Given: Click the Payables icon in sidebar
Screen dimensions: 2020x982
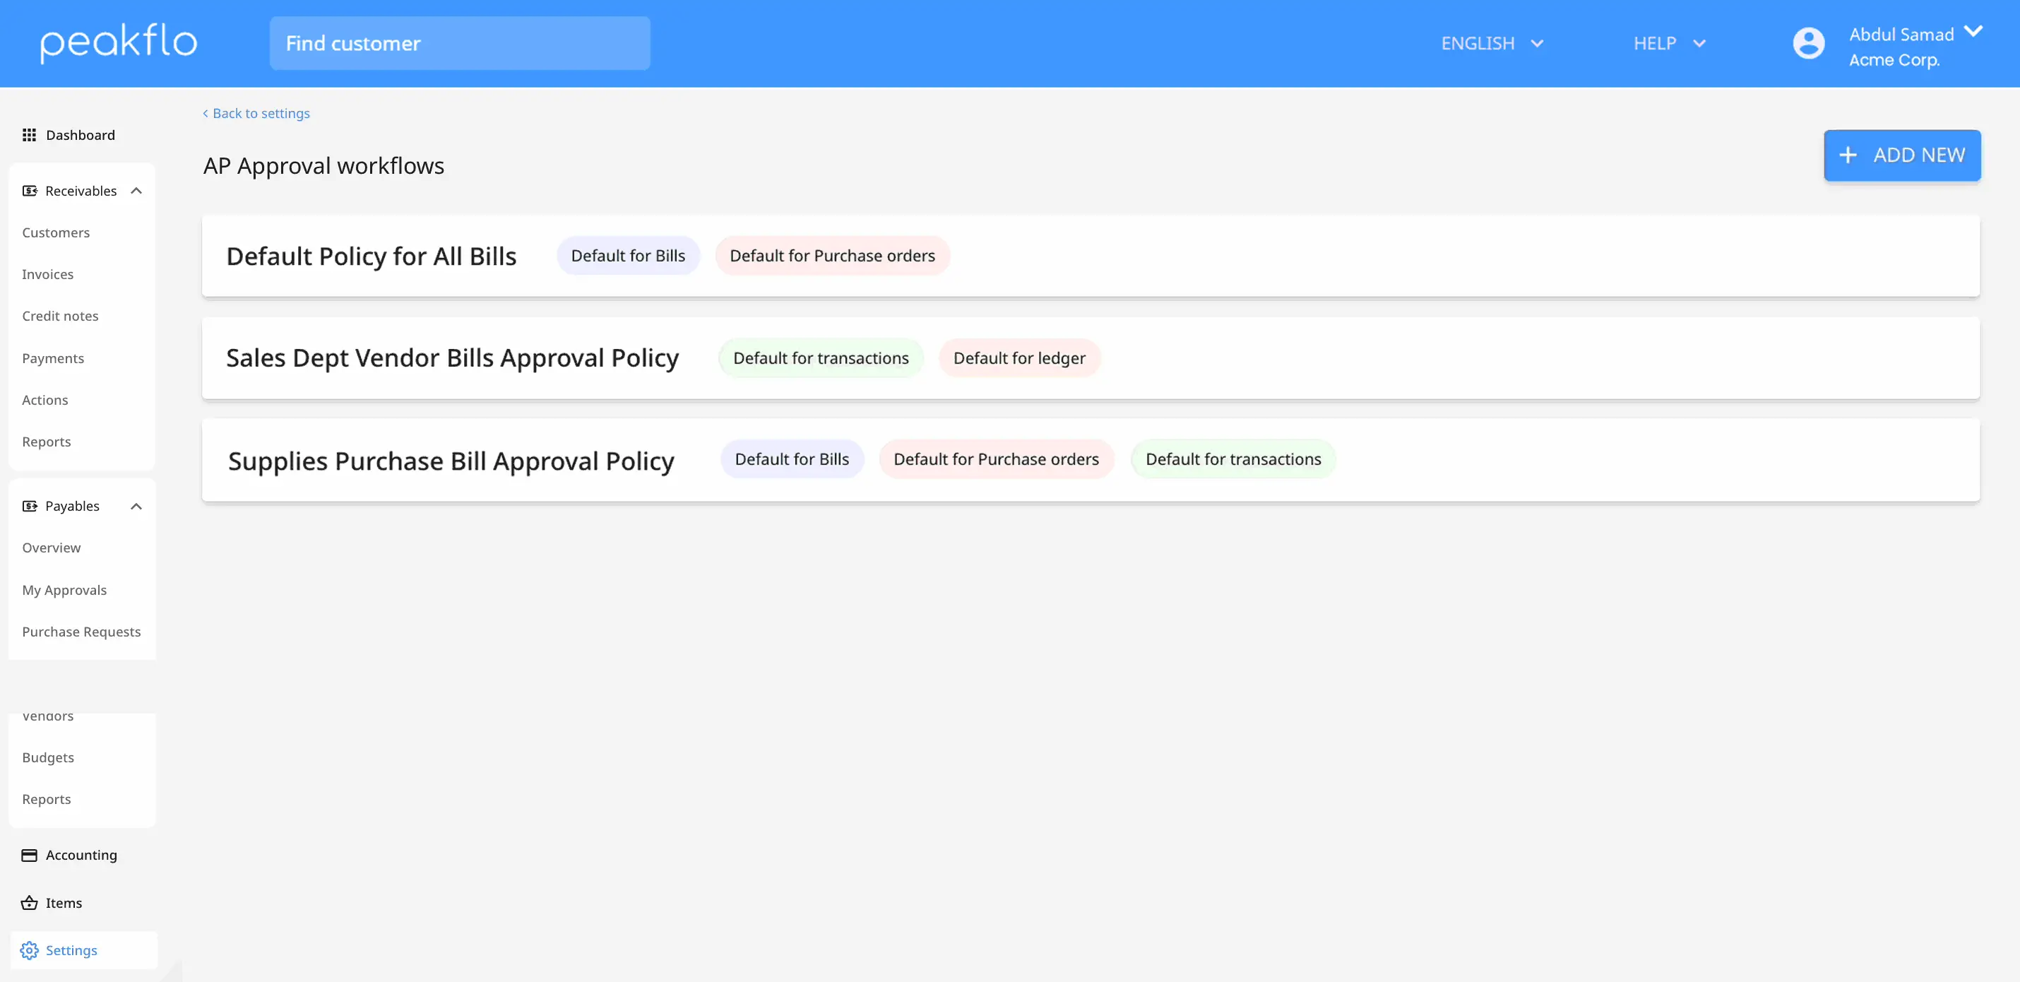Looking at the screenshot, I should [x=30, y=505].
